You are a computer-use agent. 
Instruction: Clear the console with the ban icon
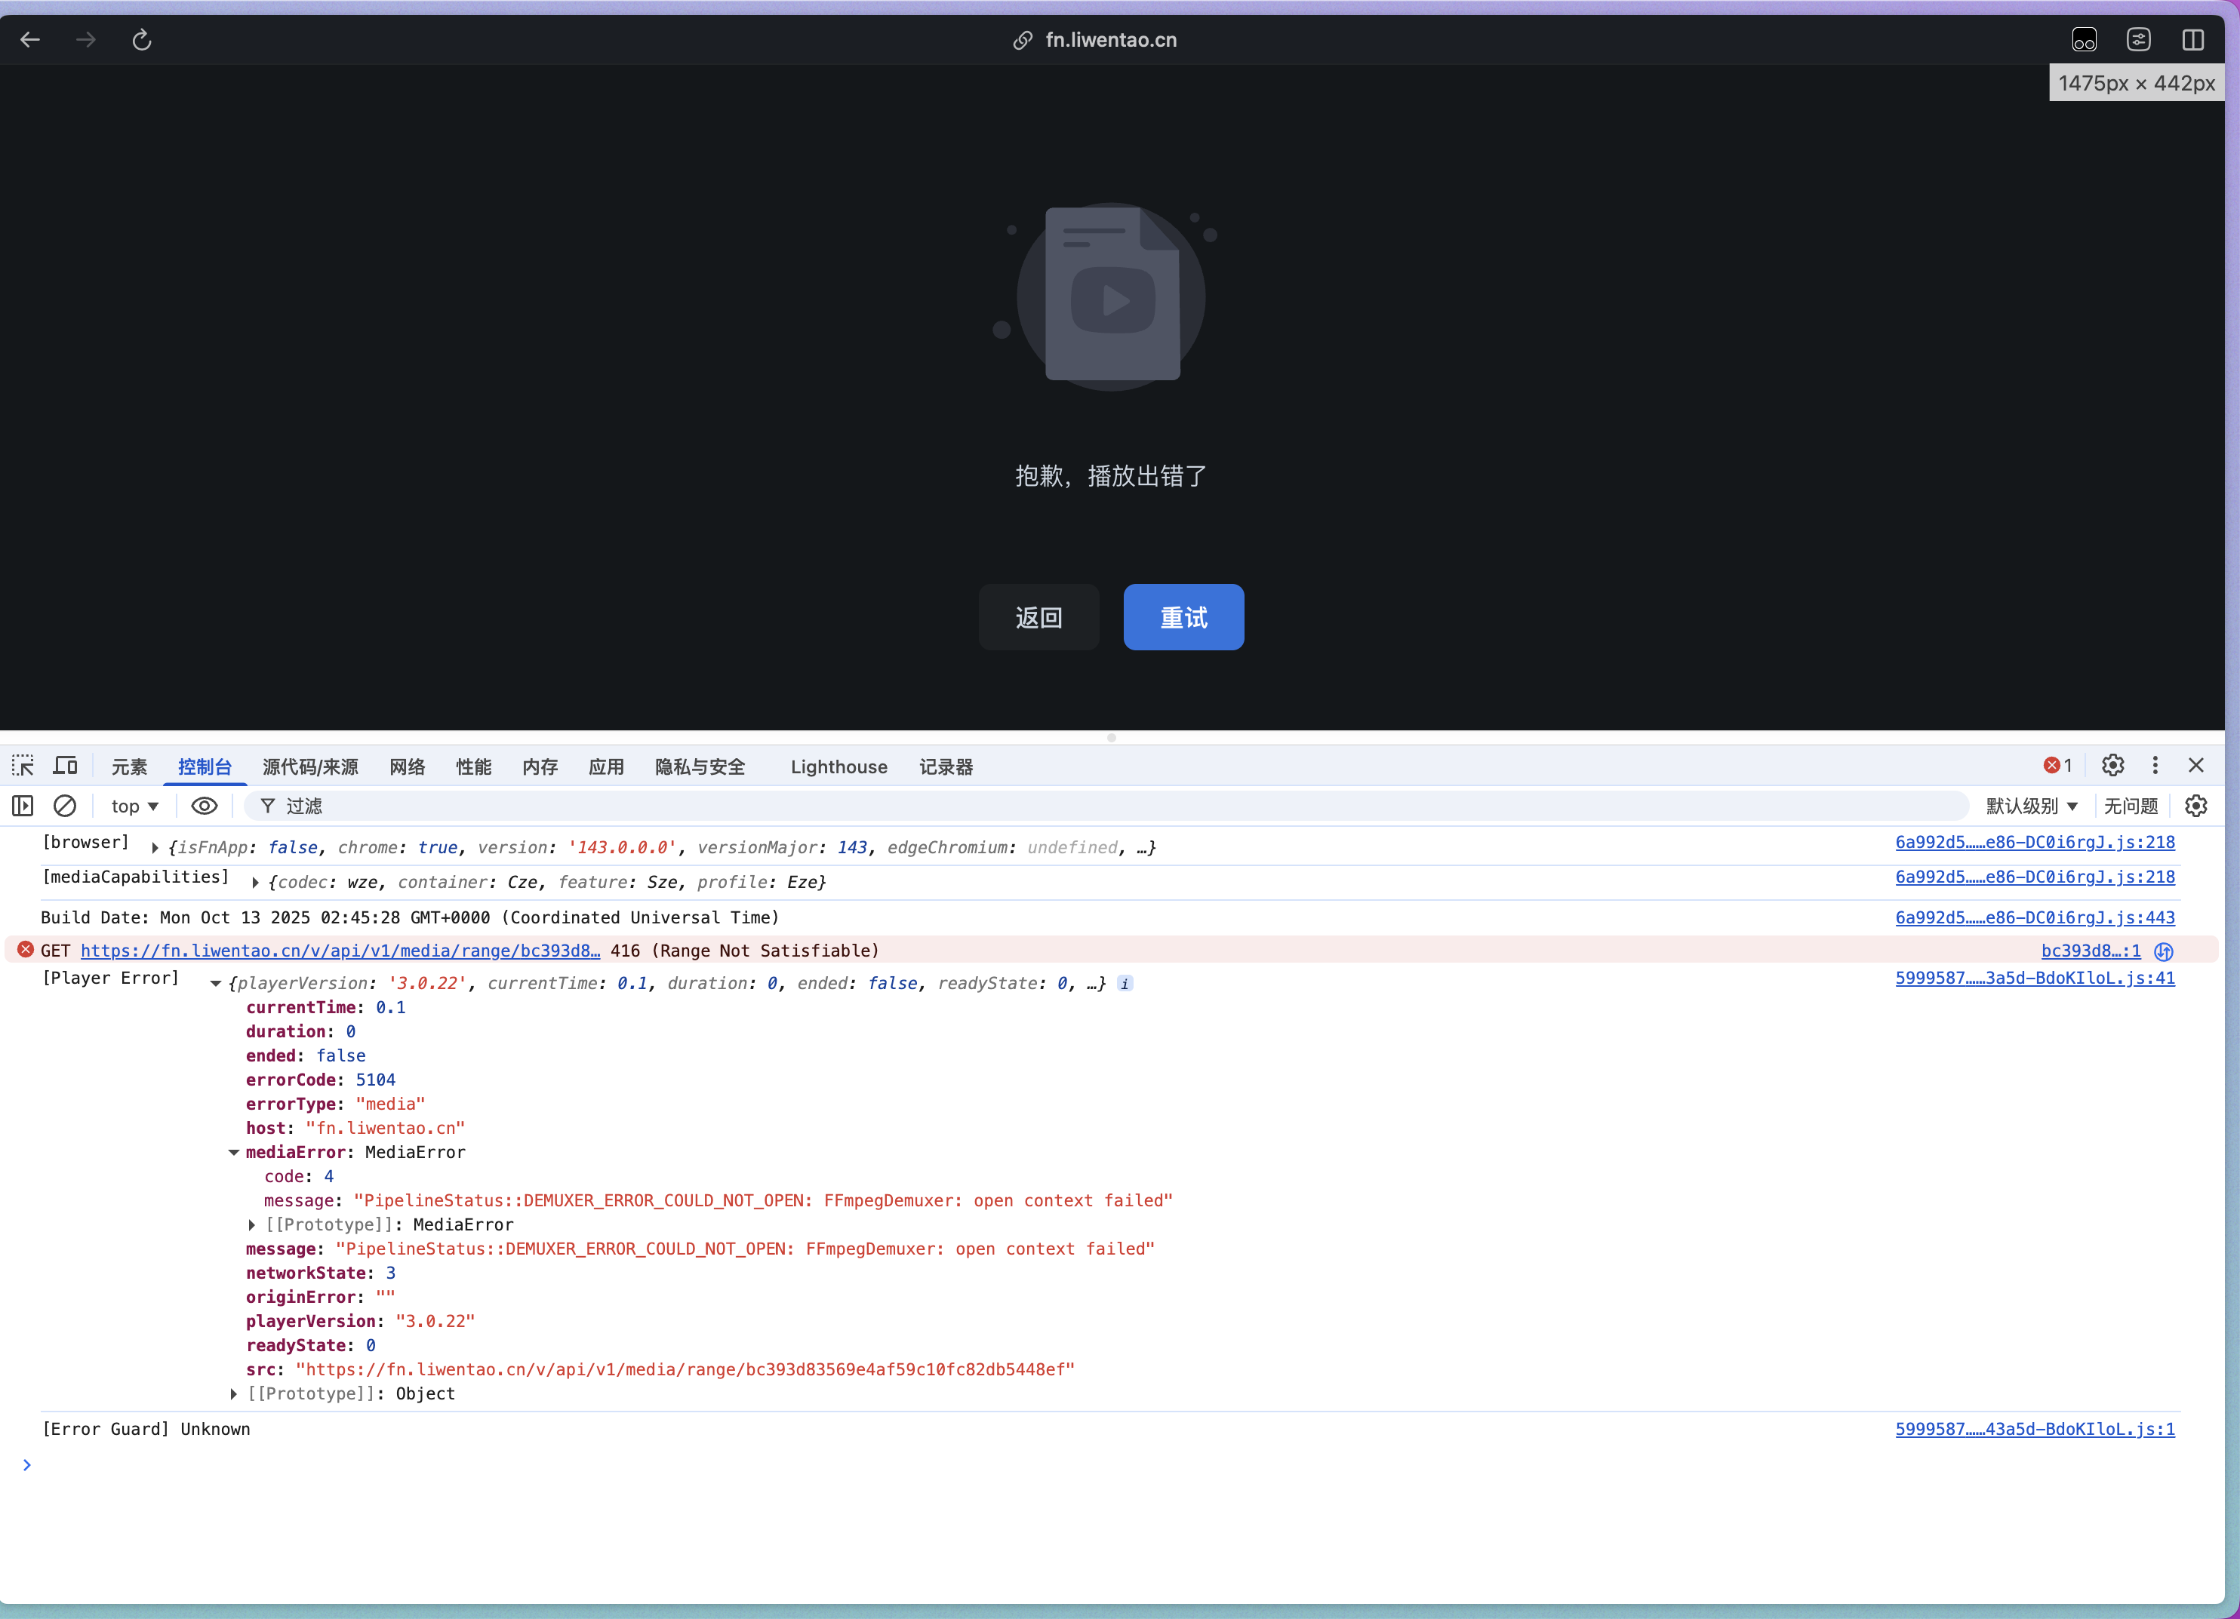[65, 806]
